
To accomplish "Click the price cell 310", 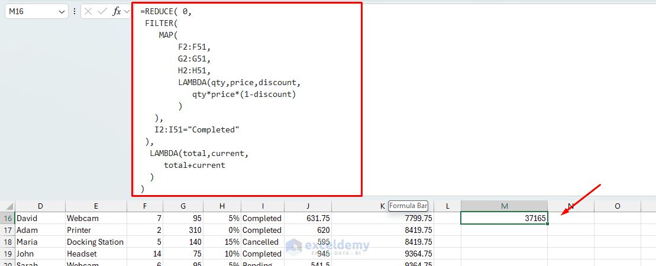I will click(183, 230).
